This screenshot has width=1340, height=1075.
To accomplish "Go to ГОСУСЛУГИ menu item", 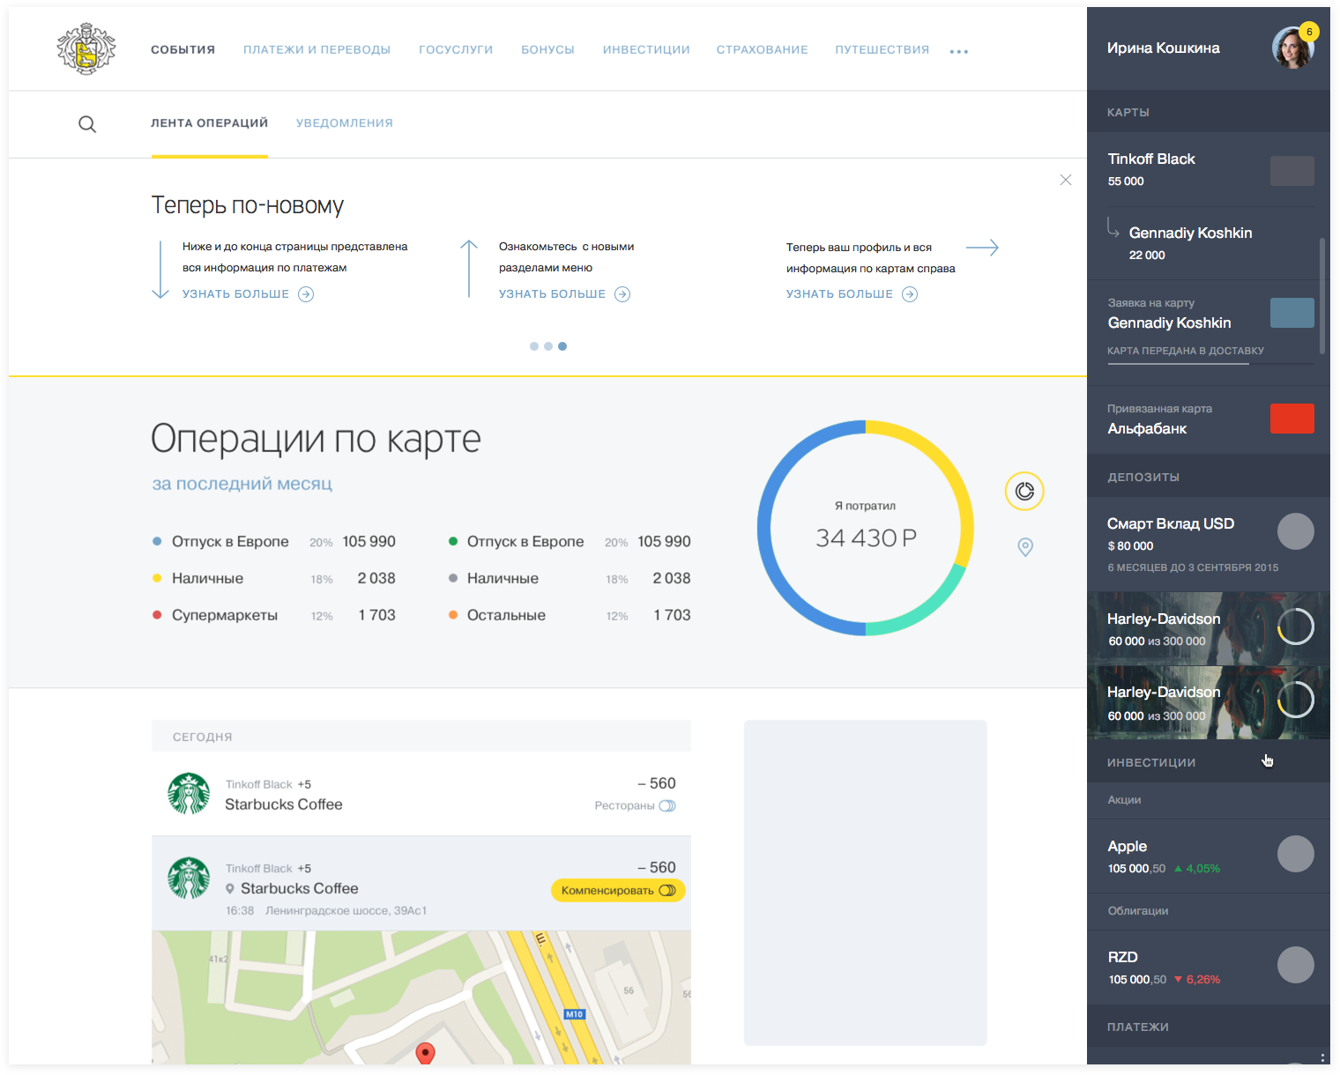I will click(x=456, y=50).
